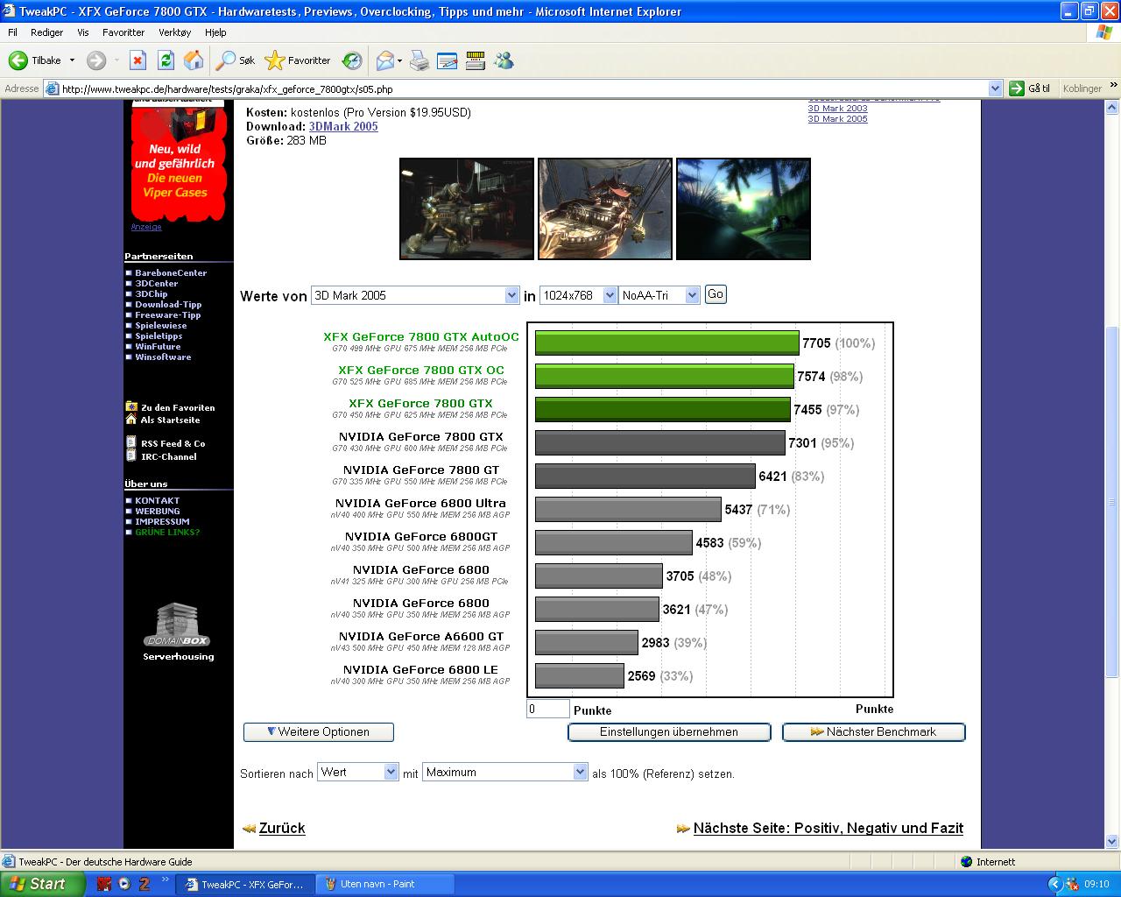This screenshot has height=897, width=1121.
Task: Click the Go button
Action: 716,294
